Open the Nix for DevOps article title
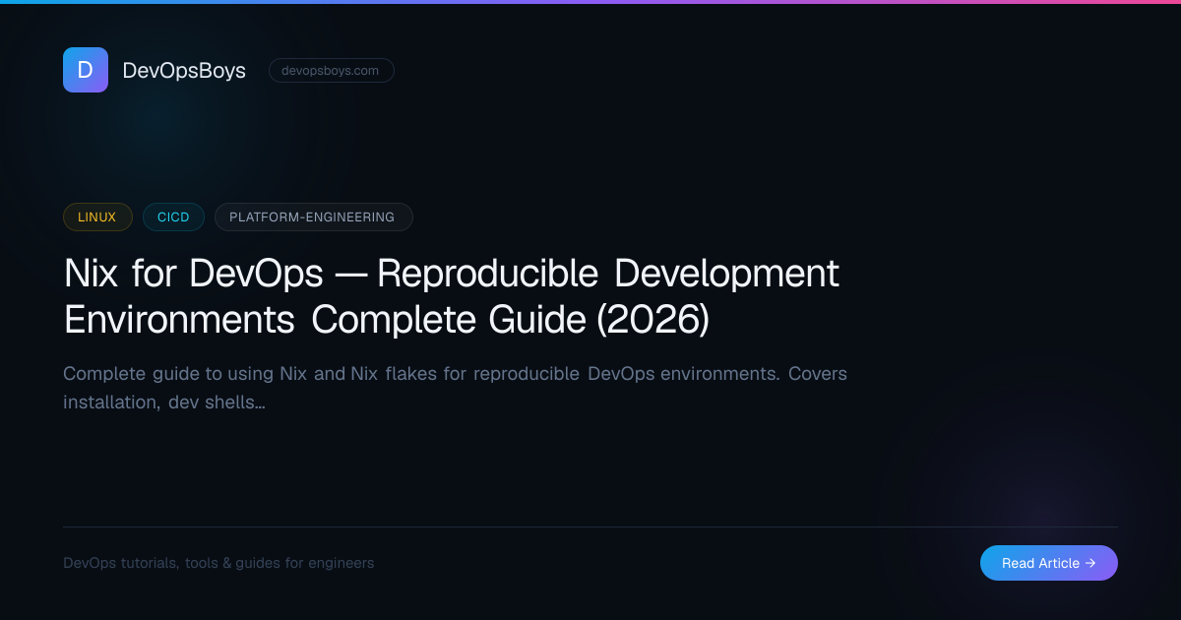Screen dimensions: 1181x620 [452, 296]
